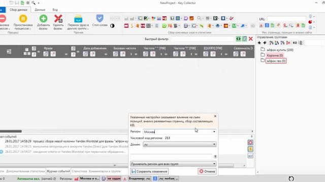The width and height of the screenshot is (325, 182).
Task: Click the table settings icon in header corner
Action: (x=9, y=52)
